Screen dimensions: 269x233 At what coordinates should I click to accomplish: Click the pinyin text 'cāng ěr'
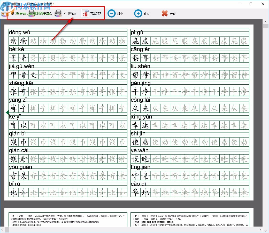click(x=140, y=49)
